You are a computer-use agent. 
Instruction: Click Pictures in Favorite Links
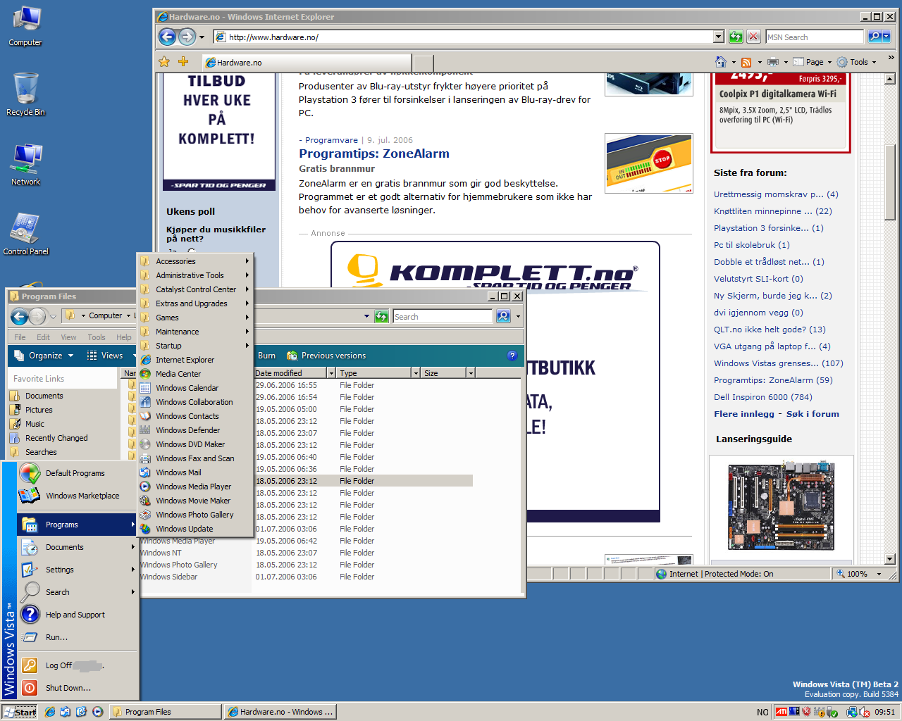click(39, 410)
